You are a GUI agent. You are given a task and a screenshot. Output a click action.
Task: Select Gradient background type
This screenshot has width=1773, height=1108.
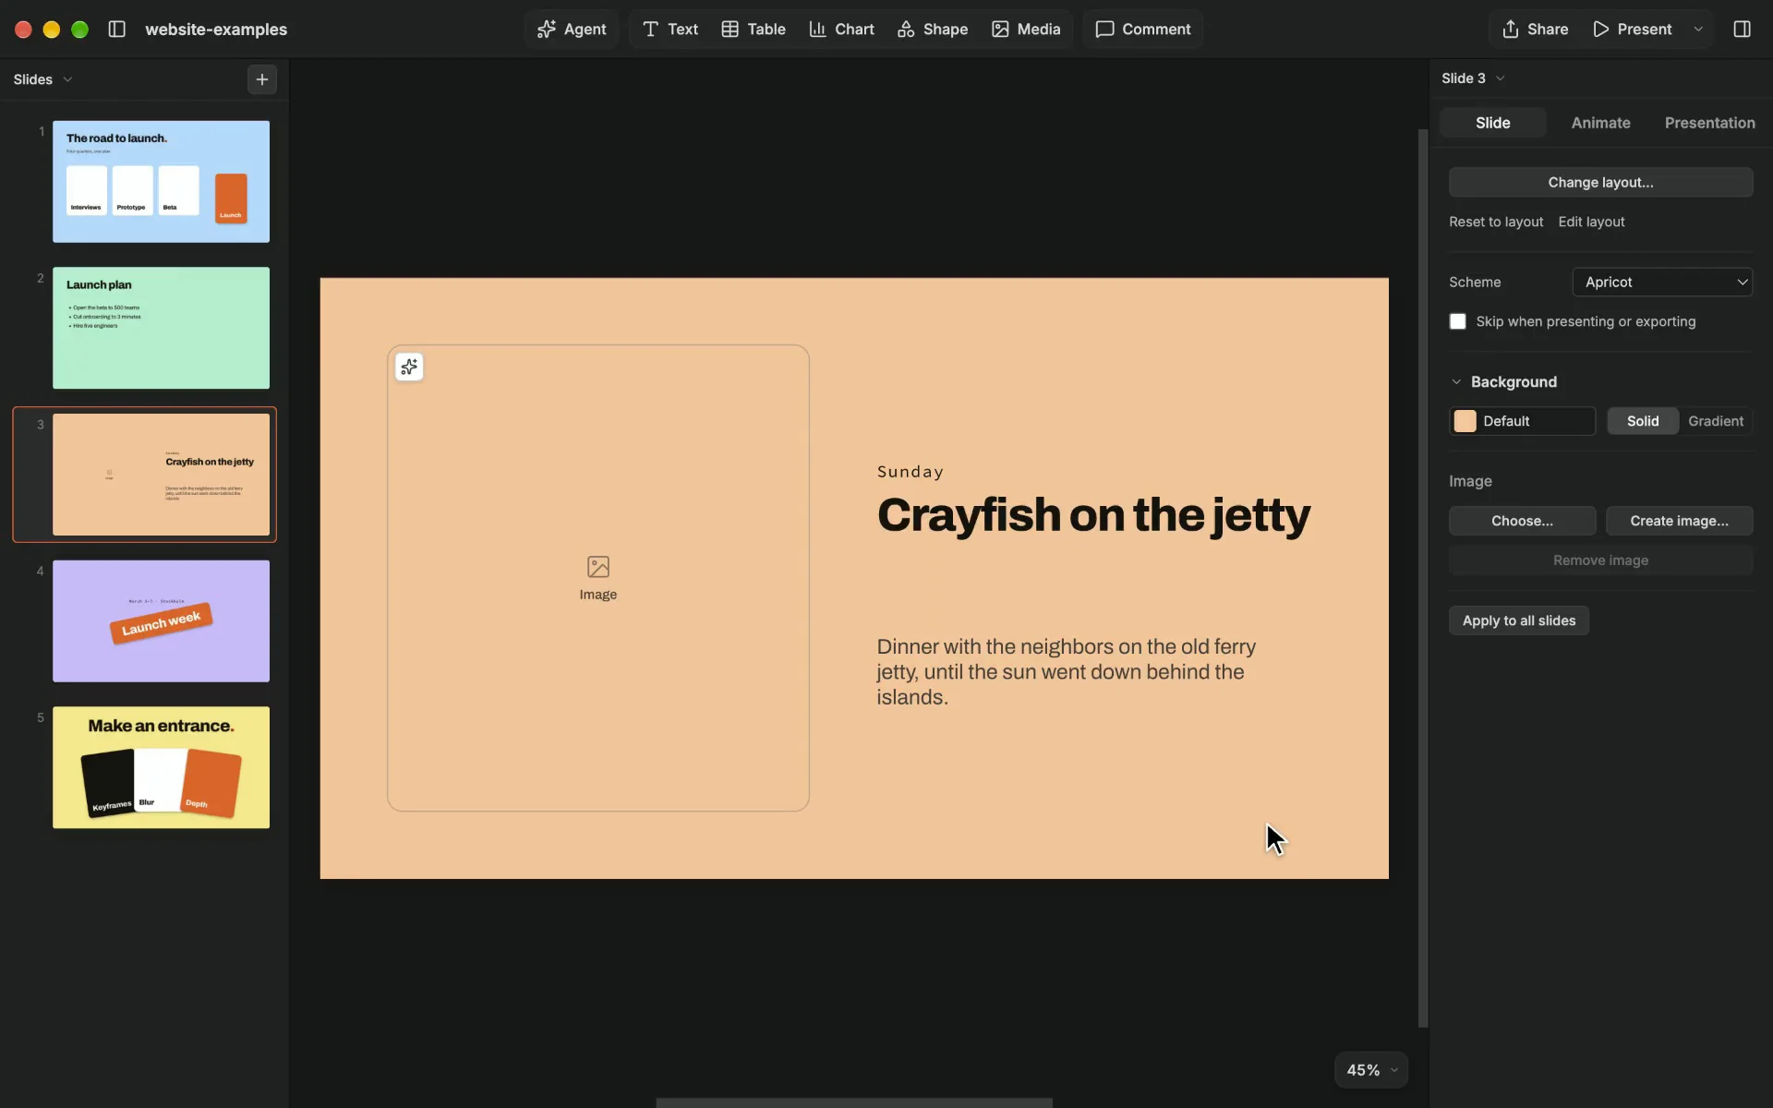click(x=1716, y=421)
